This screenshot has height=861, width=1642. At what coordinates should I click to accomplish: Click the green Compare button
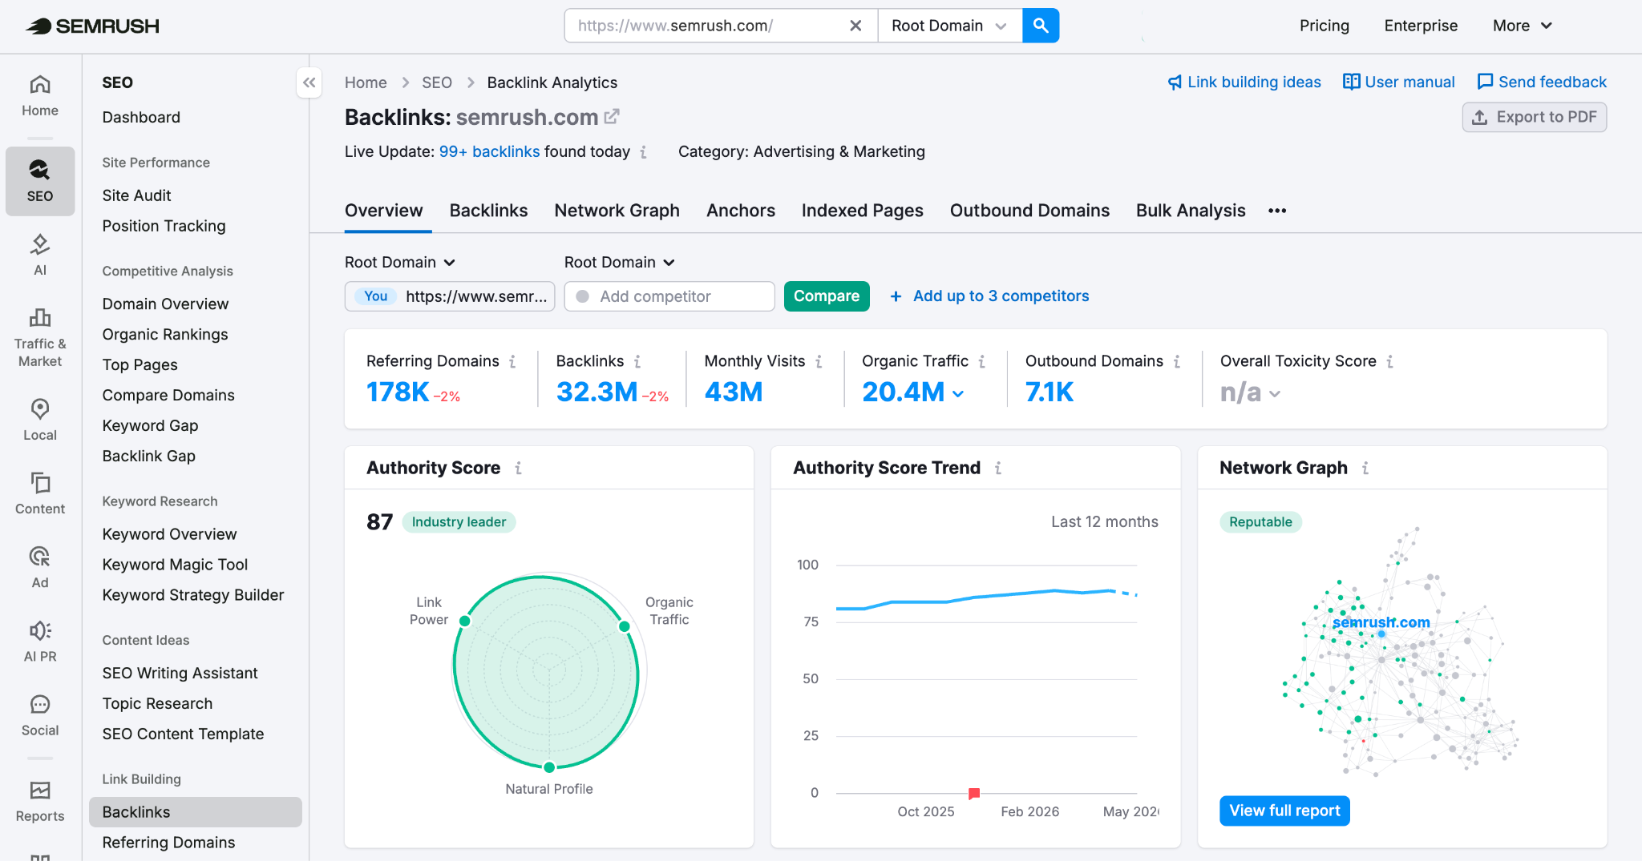click(827, 296)
